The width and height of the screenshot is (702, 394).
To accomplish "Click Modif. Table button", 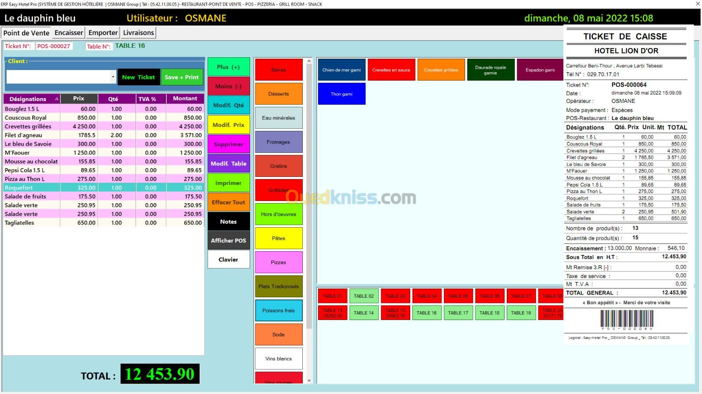I will (x=228, y=163).
